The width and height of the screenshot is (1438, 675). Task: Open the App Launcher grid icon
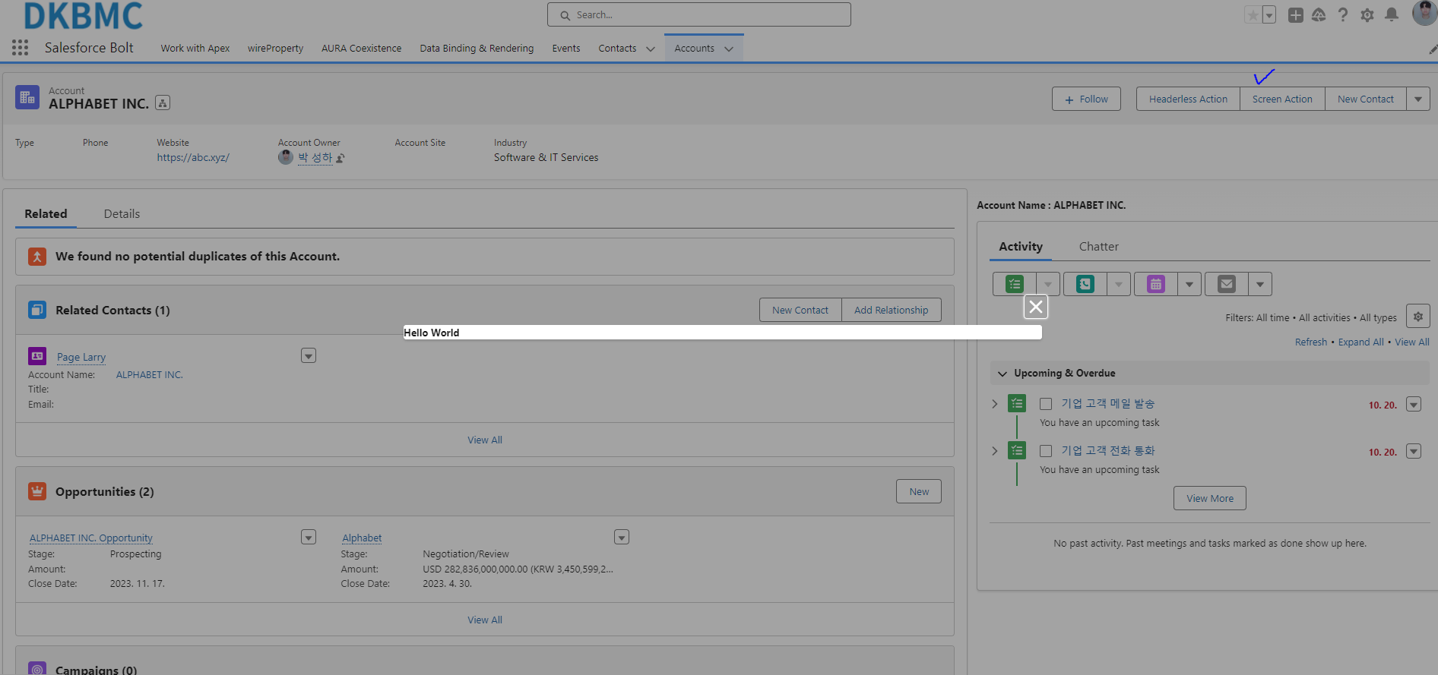click(x=21, y=48)
